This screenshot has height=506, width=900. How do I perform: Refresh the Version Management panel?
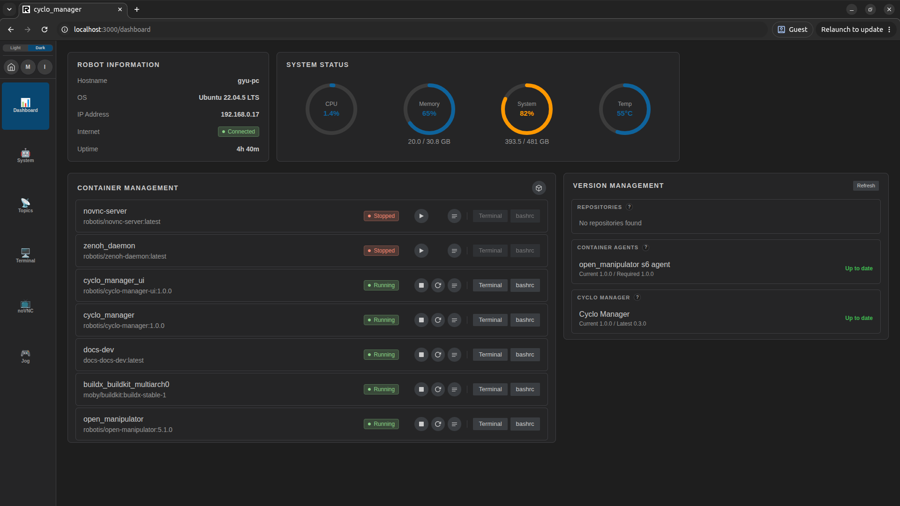click(866, 186)
